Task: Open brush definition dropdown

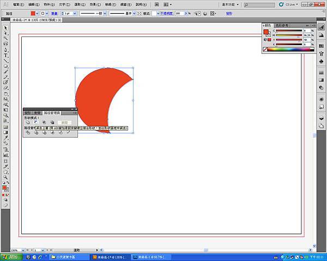Action: tap(134, 14)
